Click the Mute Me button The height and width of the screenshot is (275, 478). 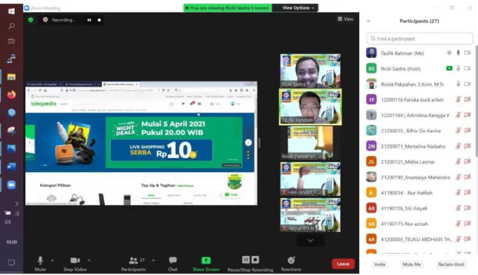[x=411, y=264]
